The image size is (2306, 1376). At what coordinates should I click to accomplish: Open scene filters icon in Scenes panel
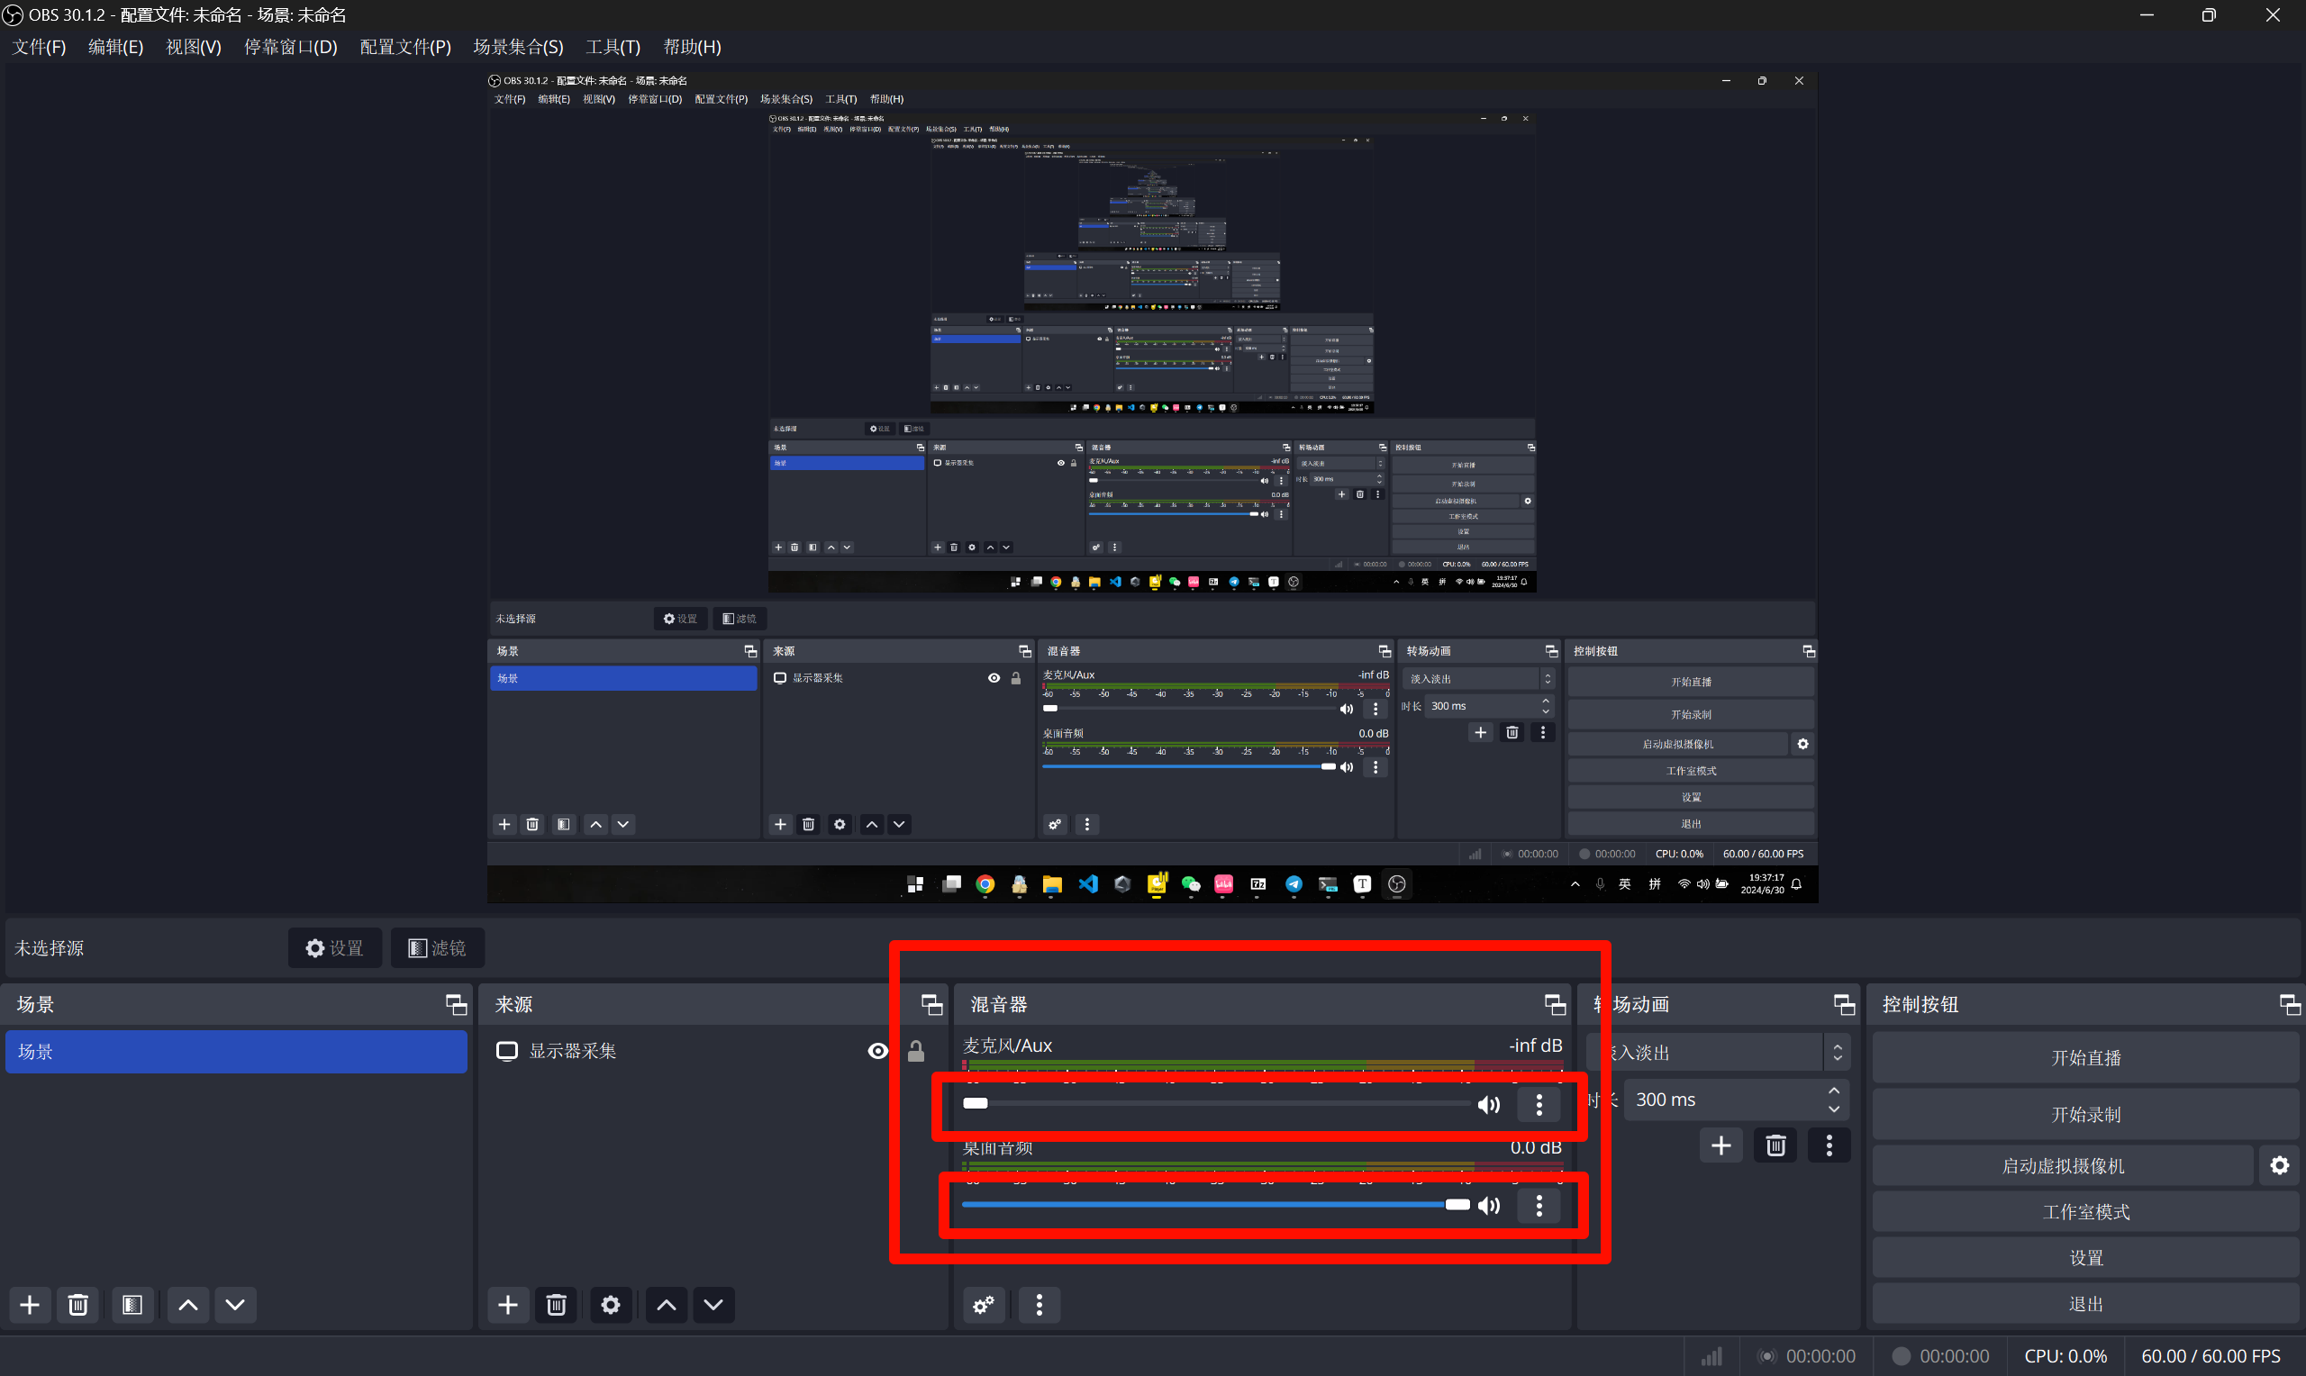(132, 1305)
